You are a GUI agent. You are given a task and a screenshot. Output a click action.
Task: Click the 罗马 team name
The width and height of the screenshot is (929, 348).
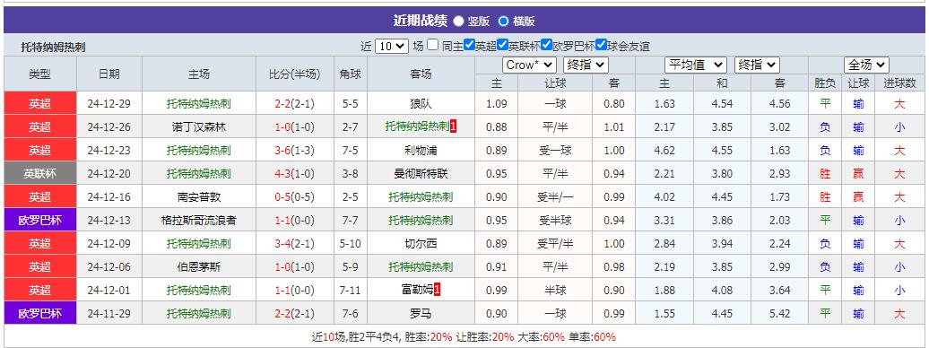click(421, 314)
